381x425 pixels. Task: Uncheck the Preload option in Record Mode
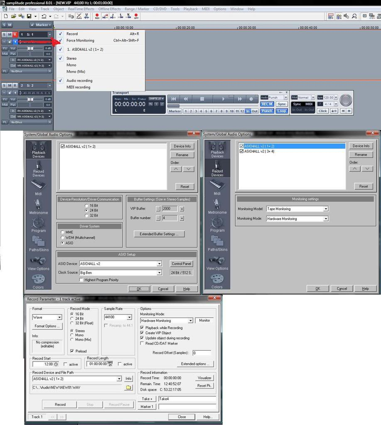coord(72,351)
